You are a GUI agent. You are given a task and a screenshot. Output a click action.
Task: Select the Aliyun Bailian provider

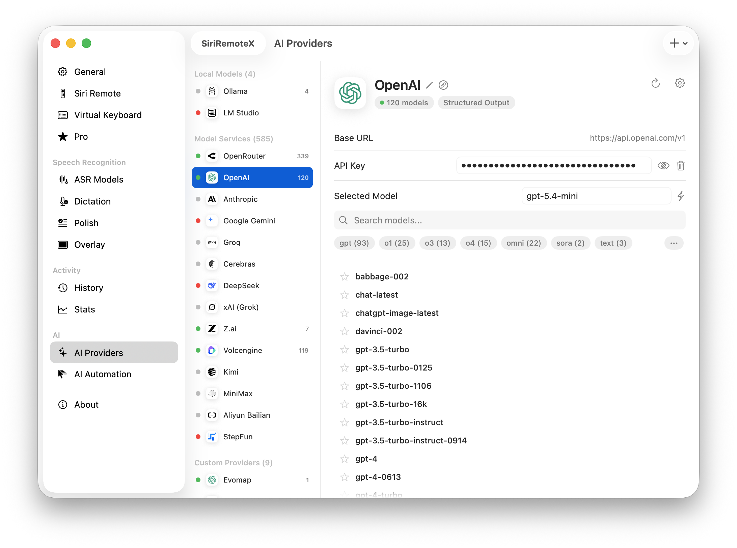click(x=252, y=415)
